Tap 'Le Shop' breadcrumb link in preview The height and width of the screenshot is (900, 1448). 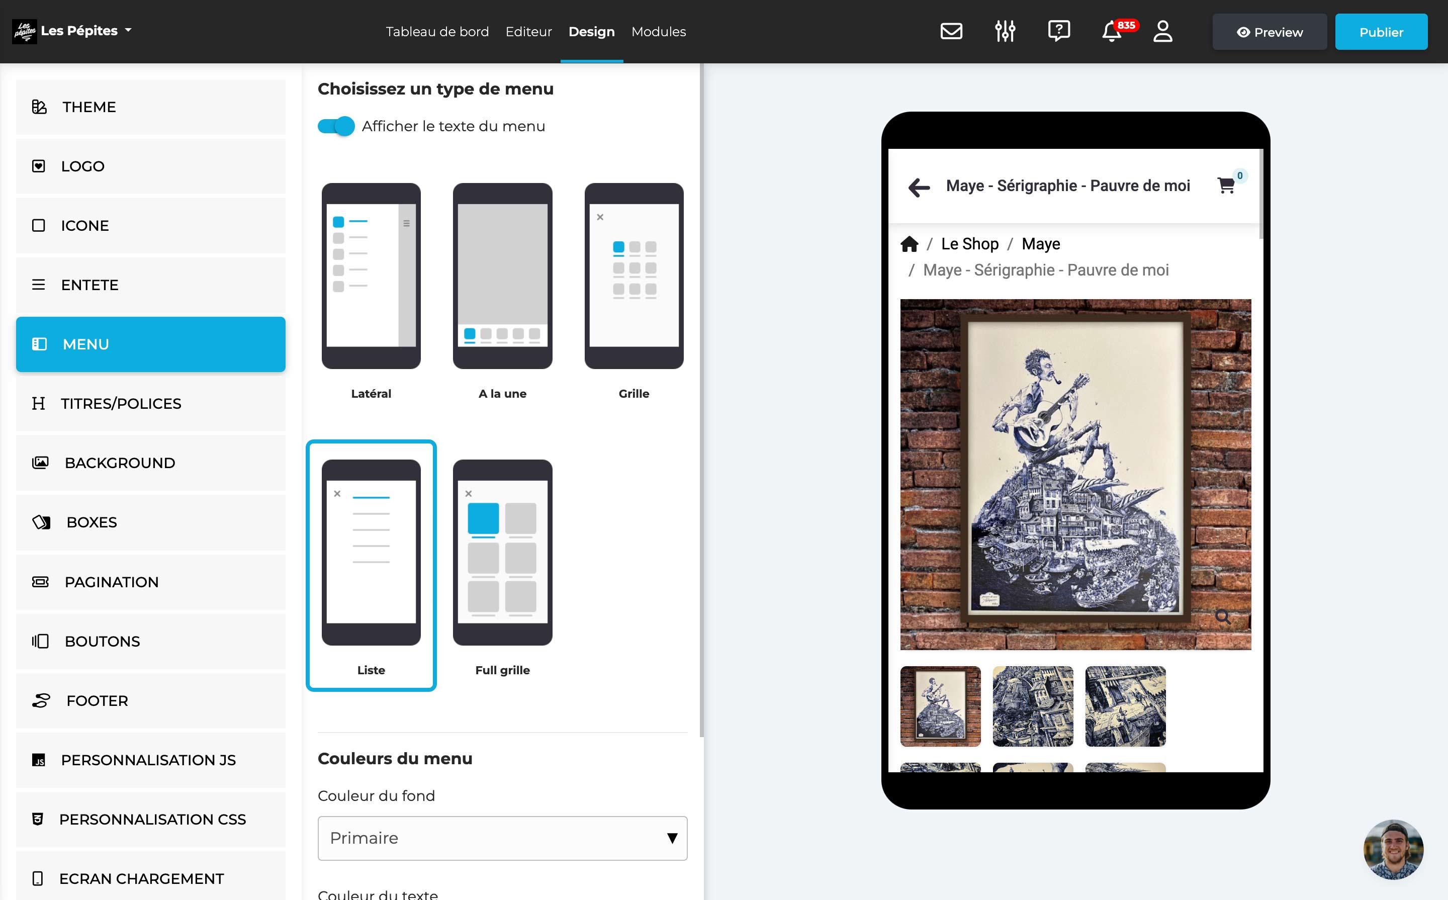pyautogui.click(x=969, y=244)
